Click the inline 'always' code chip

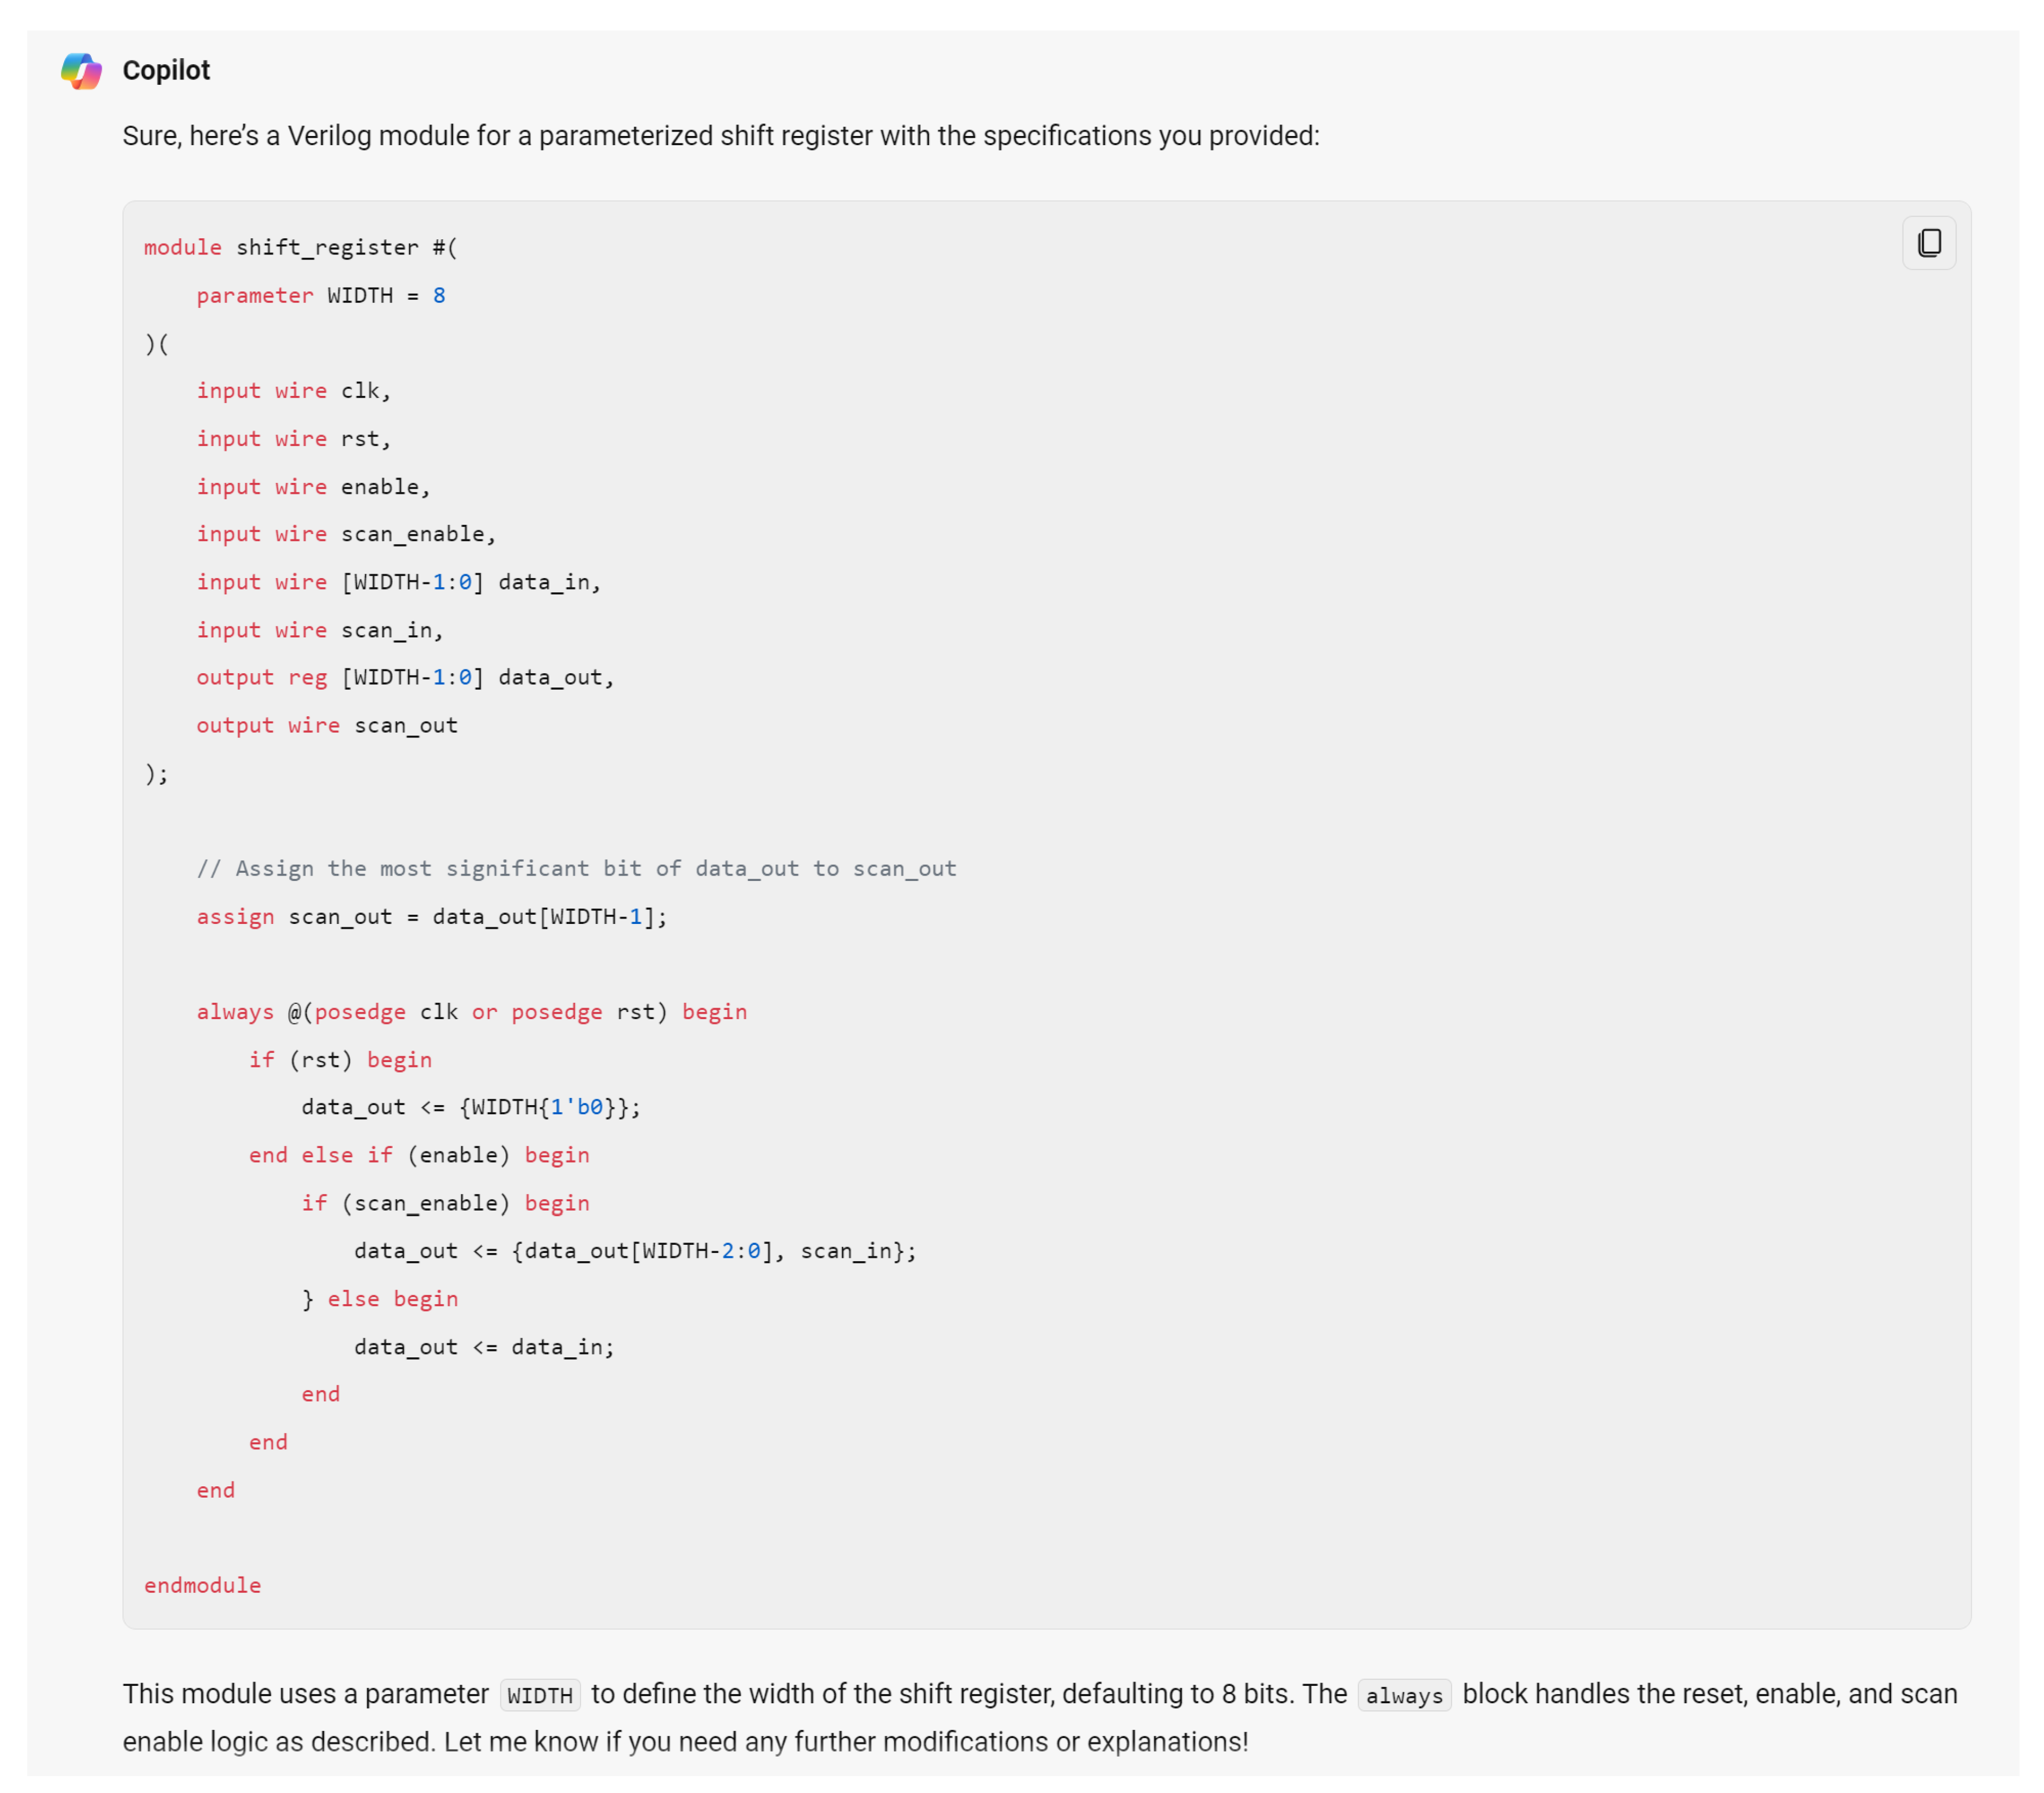pos(1403,1696)
